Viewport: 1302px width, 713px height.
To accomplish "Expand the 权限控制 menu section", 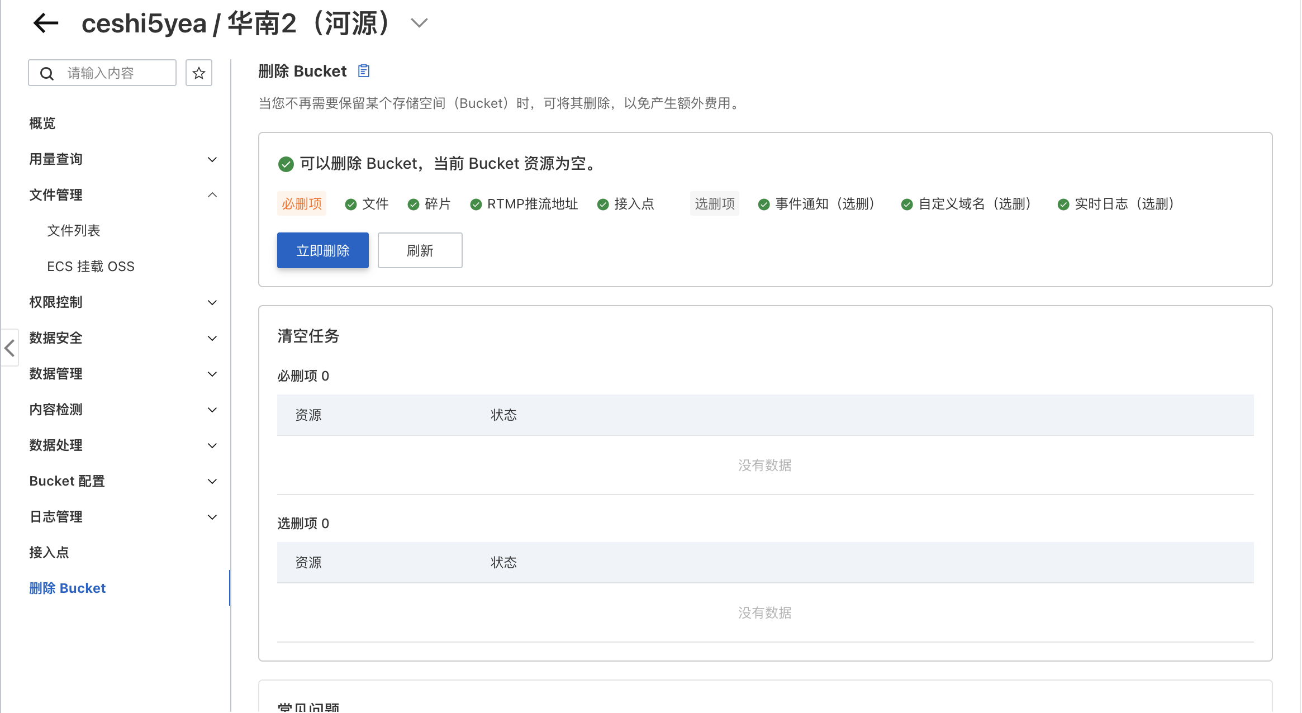I will (x=212, y=302).
